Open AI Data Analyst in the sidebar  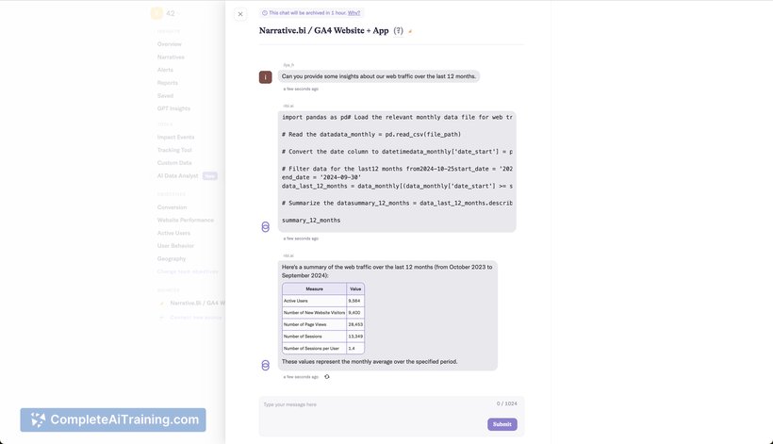tap(177, 175)
